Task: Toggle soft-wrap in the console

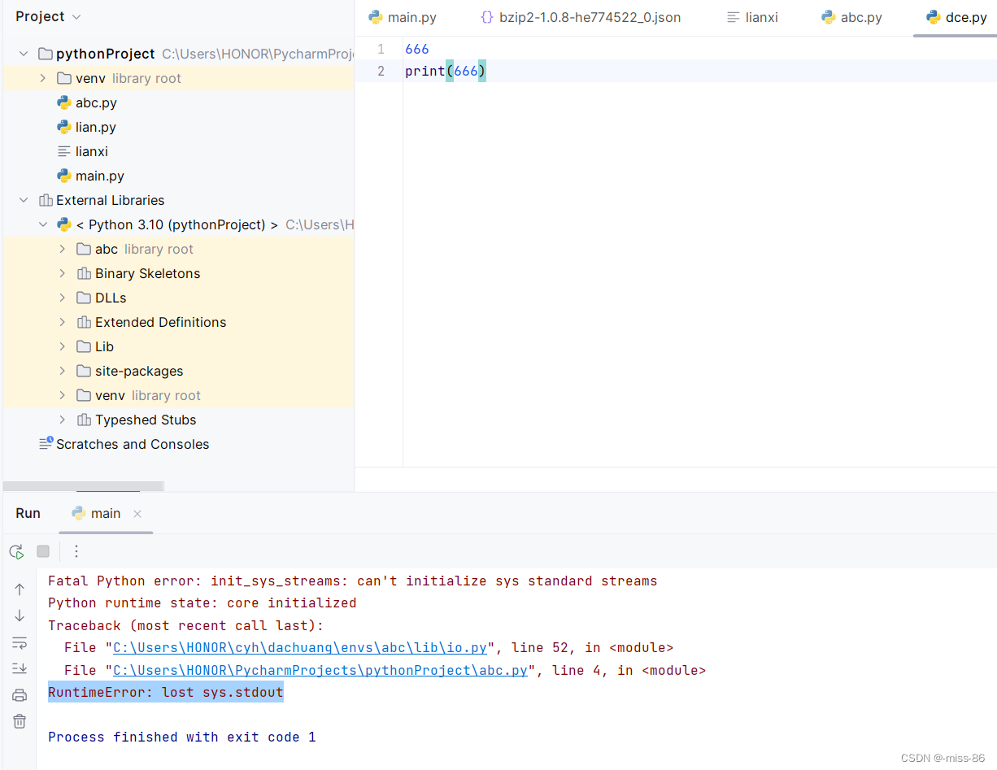Action: [x=20, y=642]
